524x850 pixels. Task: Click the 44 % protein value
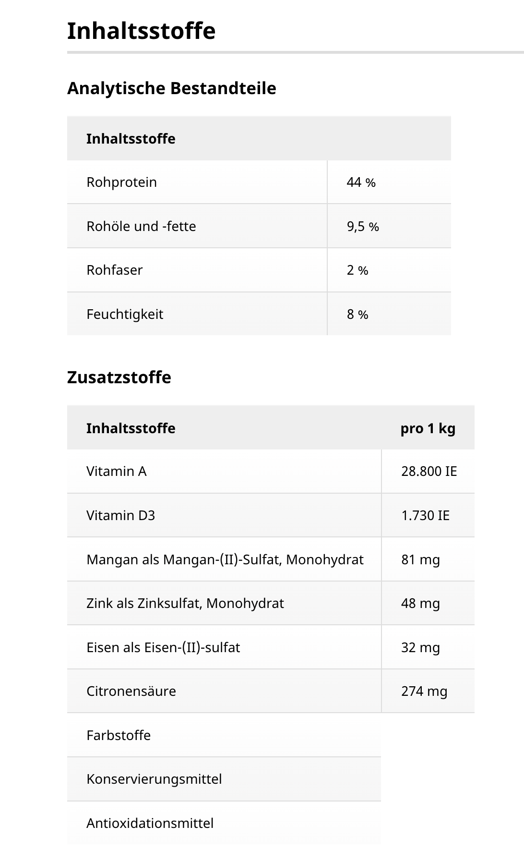[361, 182]
